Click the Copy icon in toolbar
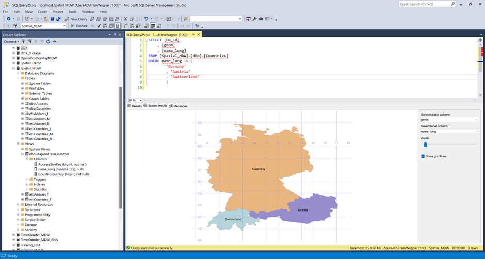 (x=132, y=19)
